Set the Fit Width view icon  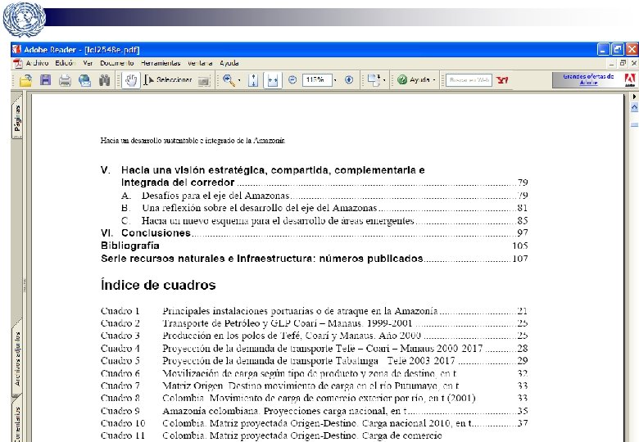pos(273,80)
